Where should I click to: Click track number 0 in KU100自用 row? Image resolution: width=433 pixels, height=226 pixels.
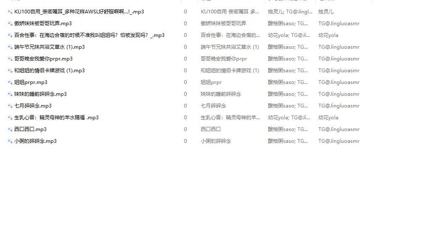tap(185, 12)
